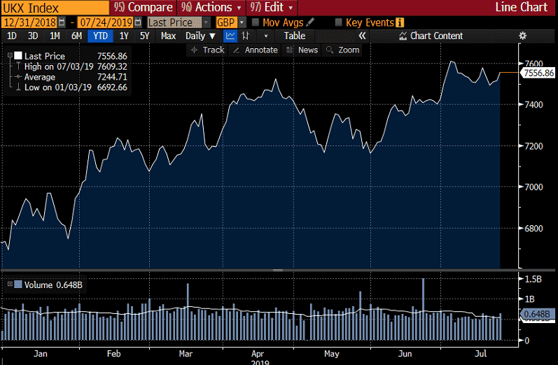The height and width of the screenshot is (365, 558).
Task: Click the Volume 0.648B legend label
Action: [x=53, y=285]
